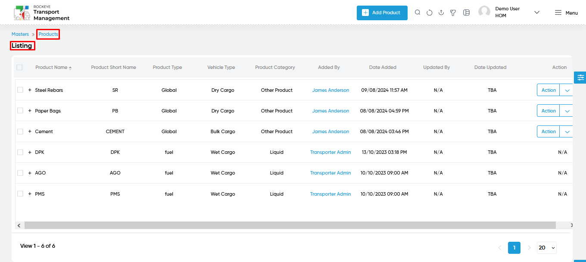Go to Masters breadcrumb

click(x=20, y=34)
